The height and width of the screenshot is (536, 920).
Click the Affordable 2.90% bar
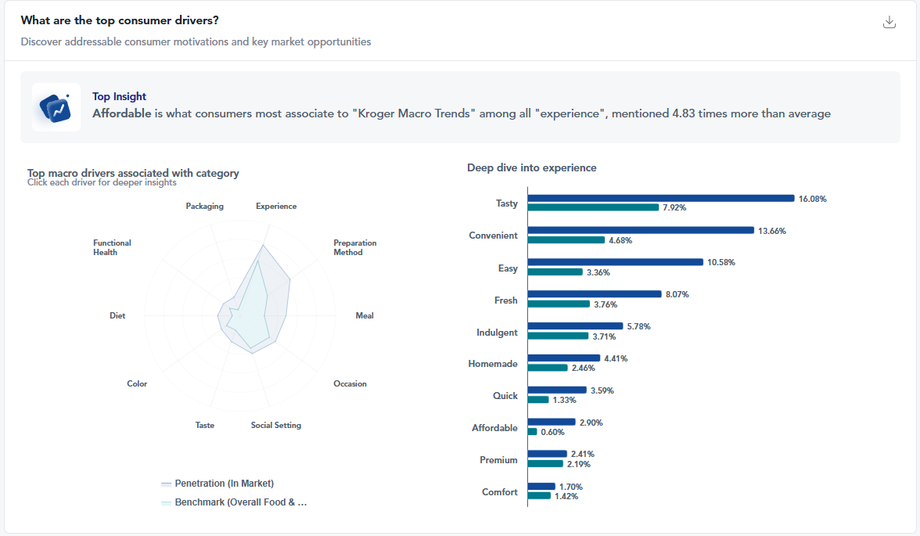(x=552, y=422)
